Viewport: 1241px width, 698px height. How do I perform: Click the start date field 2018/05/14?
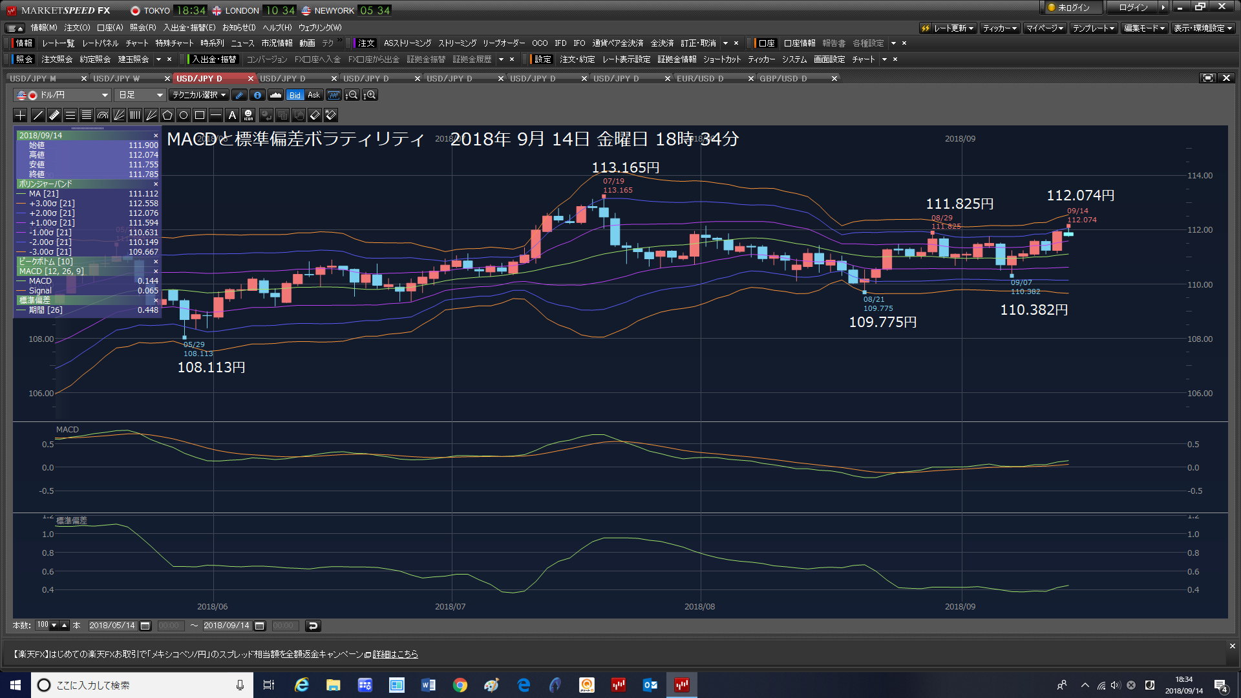coord(112,626)
